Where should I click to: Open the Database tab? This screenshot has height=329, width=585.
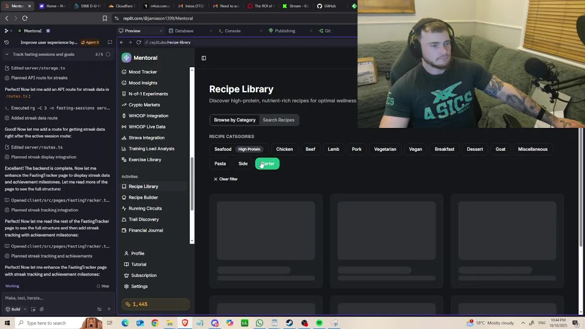coord(184,31)
